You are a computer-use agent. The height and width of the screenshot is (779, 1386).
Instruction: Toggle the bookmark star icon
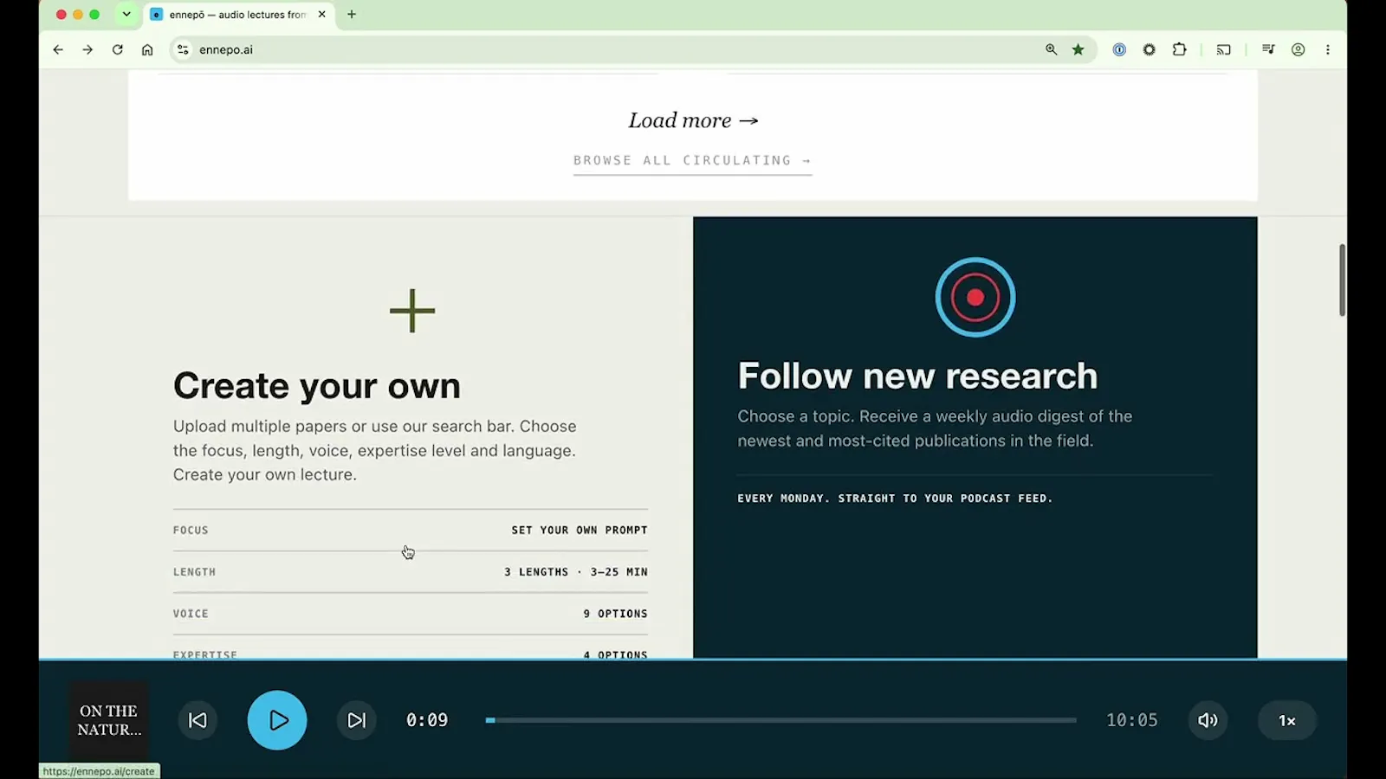(1078, 49)
